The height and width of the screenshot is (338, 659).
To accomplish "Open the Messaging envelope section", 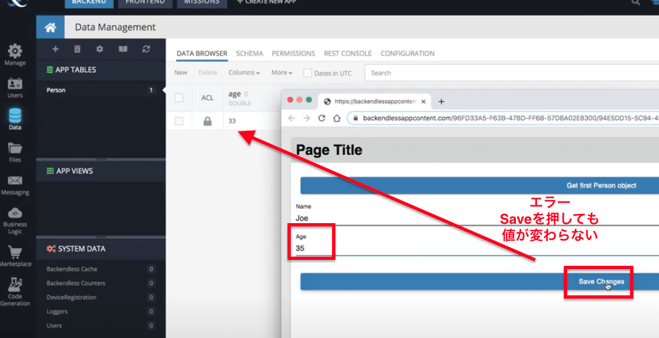I will coord(14,185).
